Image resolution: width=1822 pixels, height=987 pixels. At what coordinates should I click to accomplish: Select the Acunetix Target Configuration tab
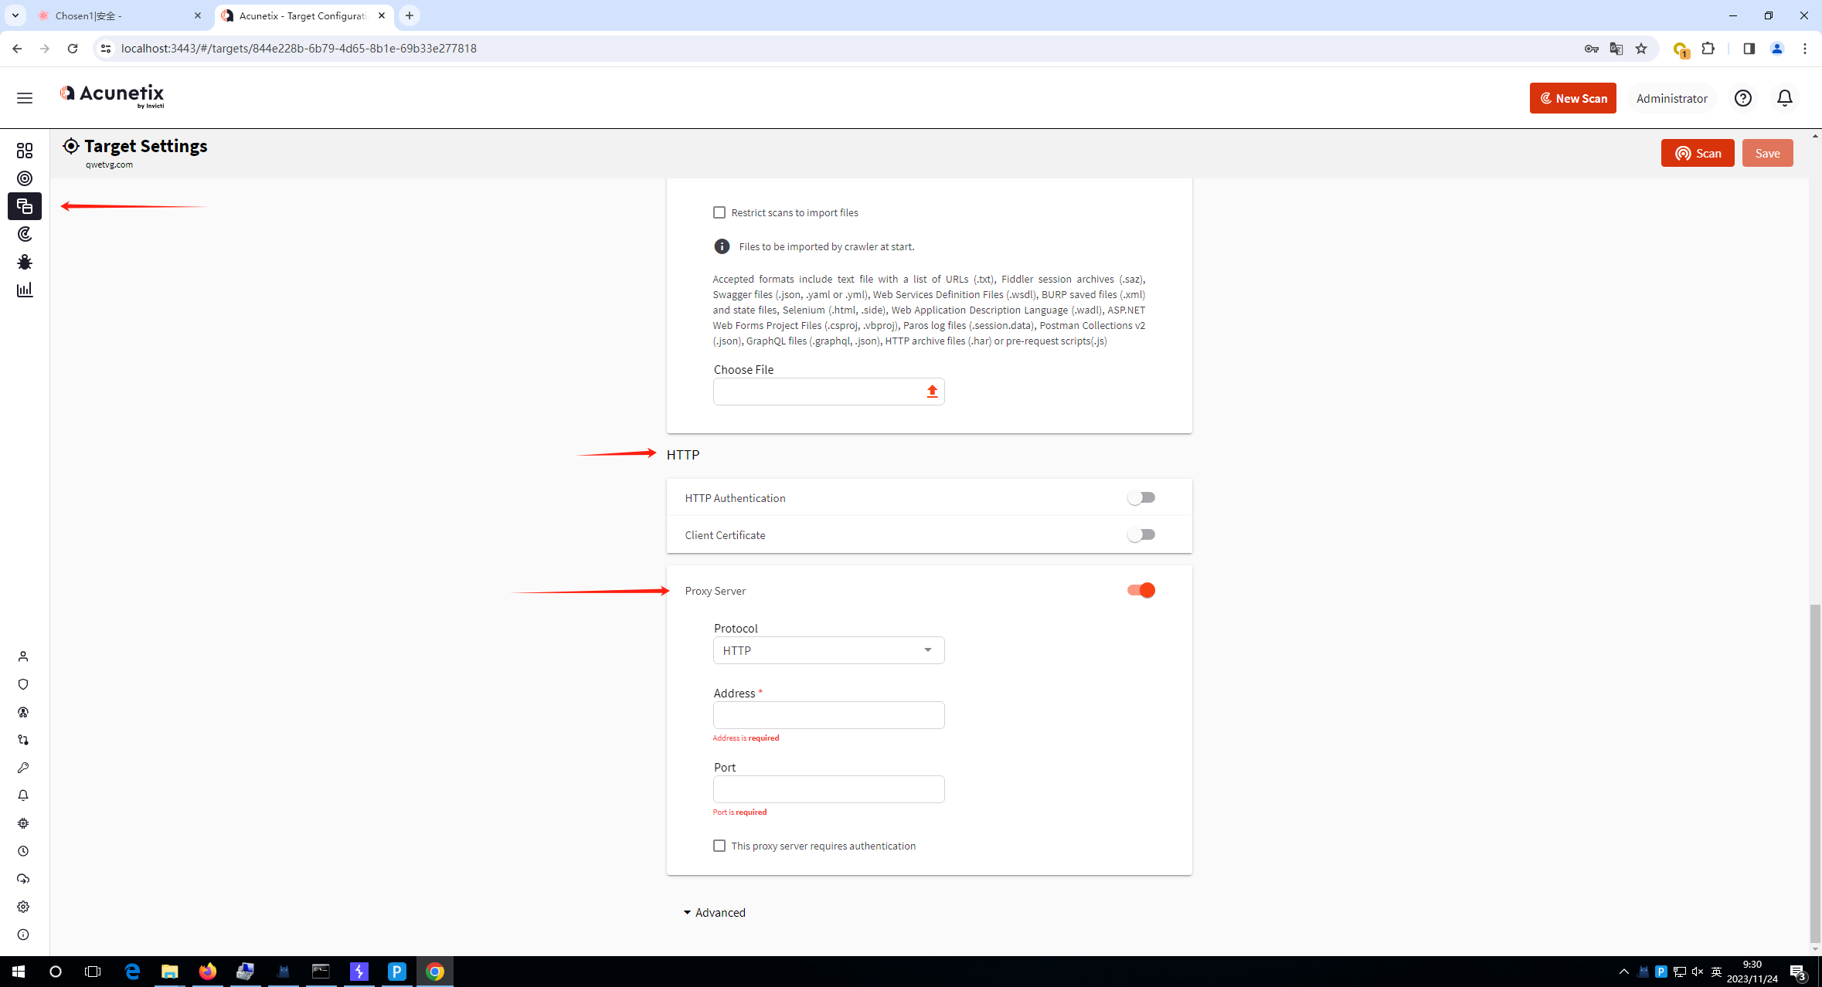[304, 15]
